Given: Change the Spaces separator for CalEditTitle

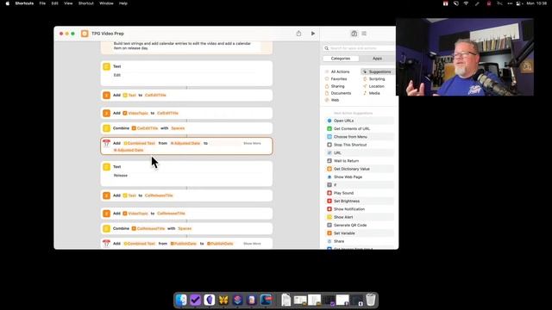Looking at the screenshot, I should tap(178, 128).
